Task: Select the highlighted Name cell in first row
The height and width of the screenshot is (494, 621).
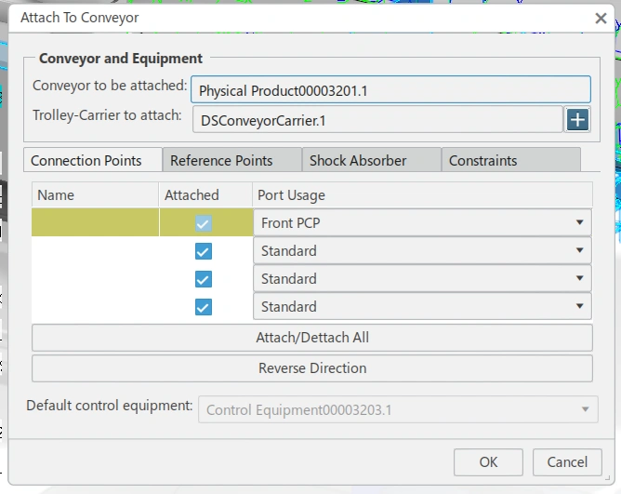Action: coord(96,223)
